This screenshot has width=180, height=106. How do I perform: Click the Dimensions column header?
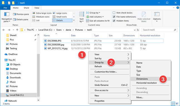point(130,35)
